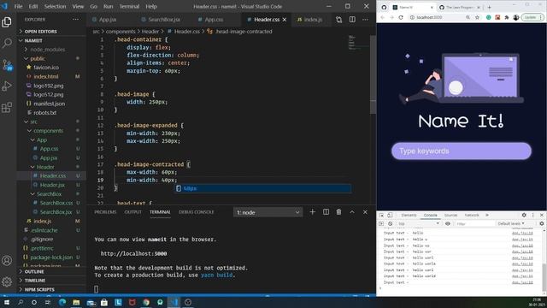Expand the node_modules folder
The image size is (547, 308).
pos(48,50)
